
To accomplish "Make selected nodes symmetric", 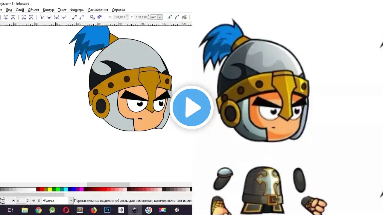I will pyautogui.click(x=56, y=17).
